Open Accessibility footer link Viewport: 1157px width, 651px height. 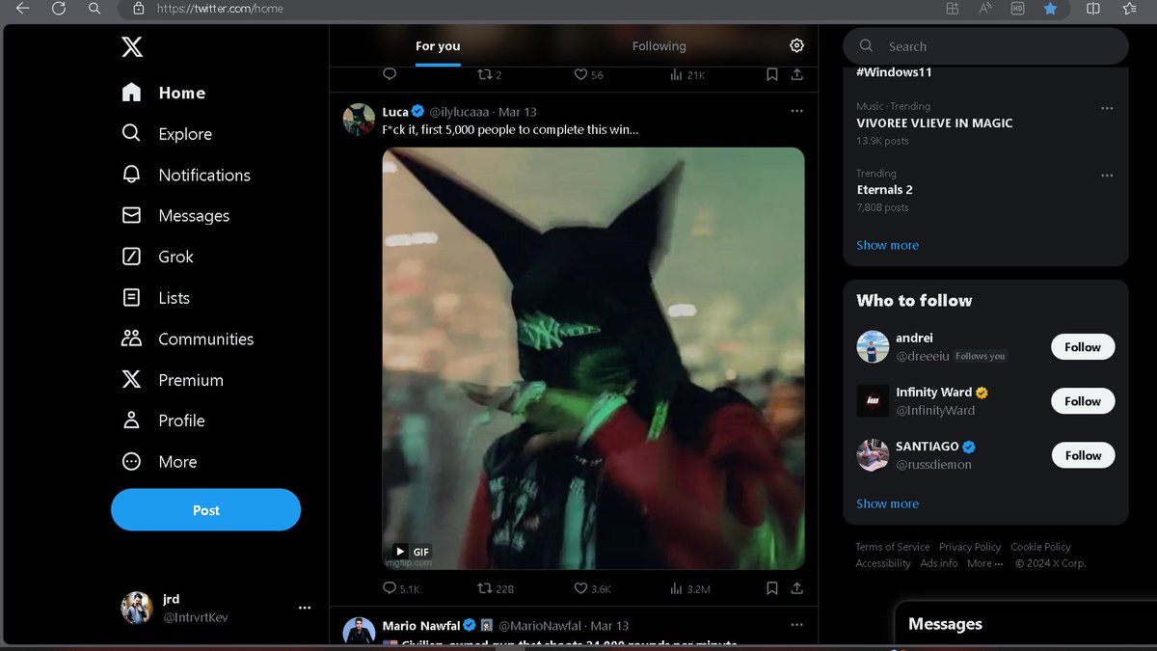883,563
